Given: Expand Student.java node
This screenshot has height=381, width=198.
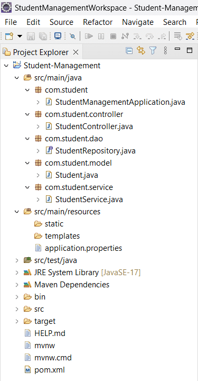Looking at the screenshot, I should [38, 175].
